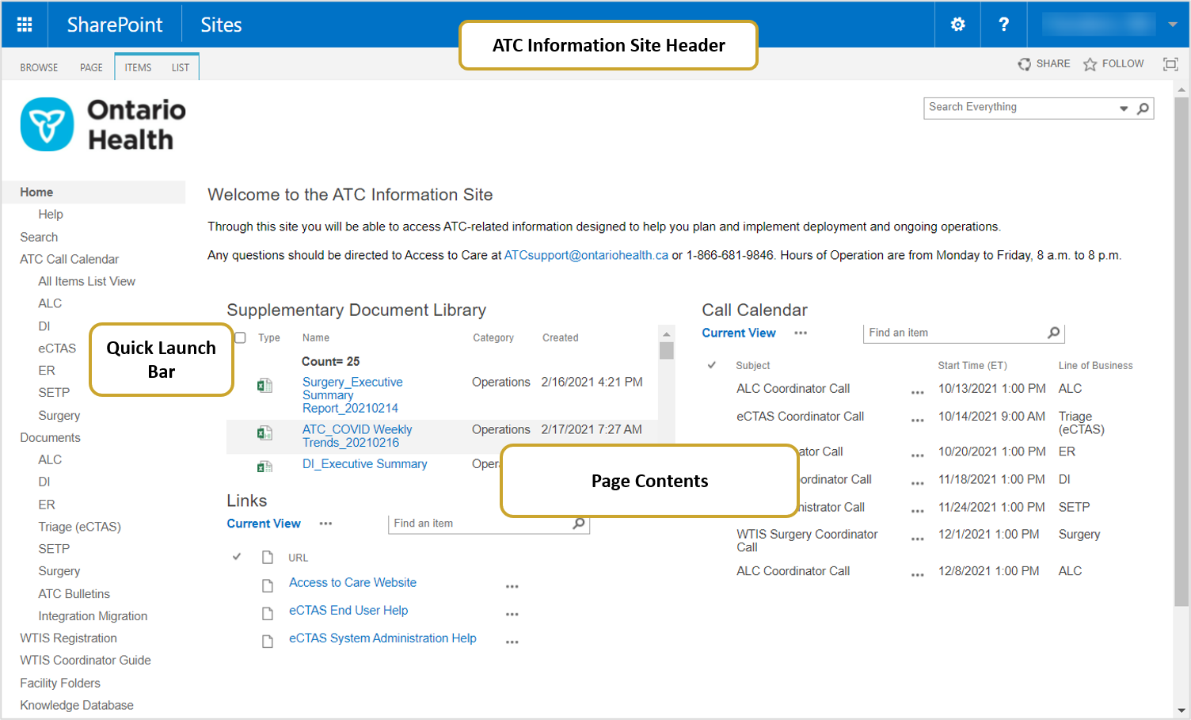Open ATC_COVID Weekly Trends_20210216 file

357,436
